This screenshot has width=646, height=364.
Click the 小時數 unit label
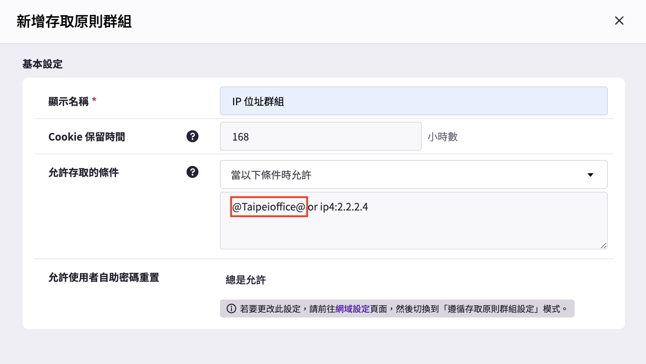443,137
